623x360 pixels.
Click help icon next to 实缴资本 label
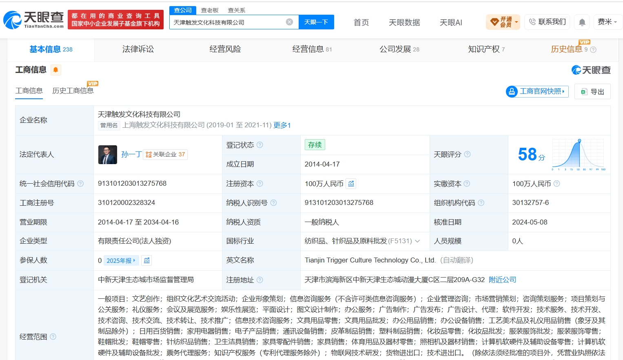(467, 184)
